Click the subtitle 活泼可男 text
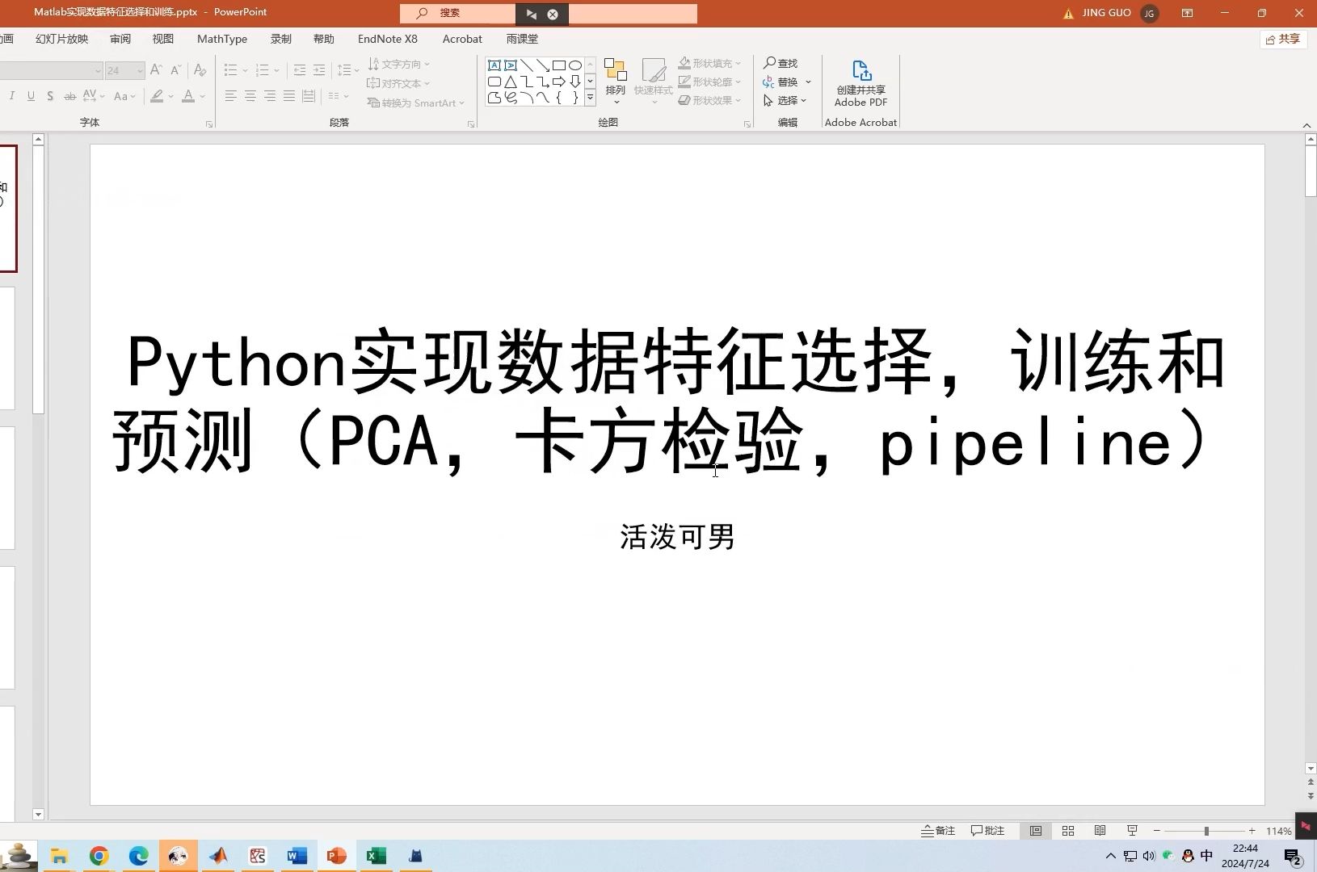This screenshot has width=1317, height=872. 678,537
